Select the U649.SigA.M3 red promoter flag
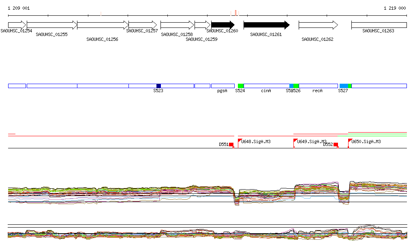Image resolution: width=415 pixels, height=247 pixels. [x=295, y=141]
